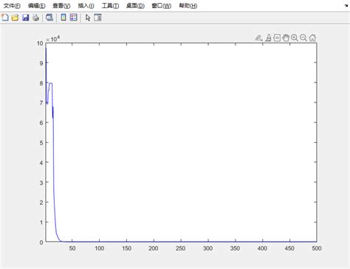Activate the zoom in magnifier
350x269 pixels.
coord(295,38)
